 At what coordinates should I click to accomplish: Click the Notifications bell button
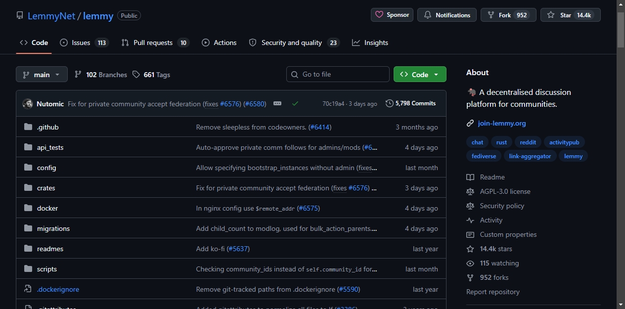coord(447,15)
